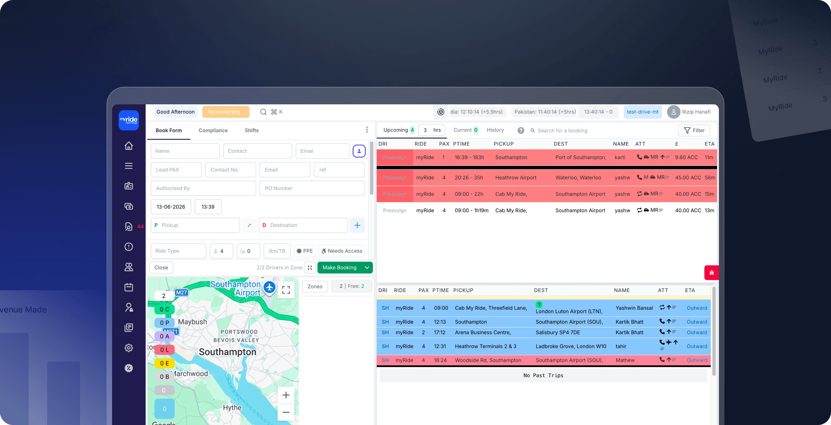
Task: Toggle the 0 B zone chip
Action: (165, 377)
